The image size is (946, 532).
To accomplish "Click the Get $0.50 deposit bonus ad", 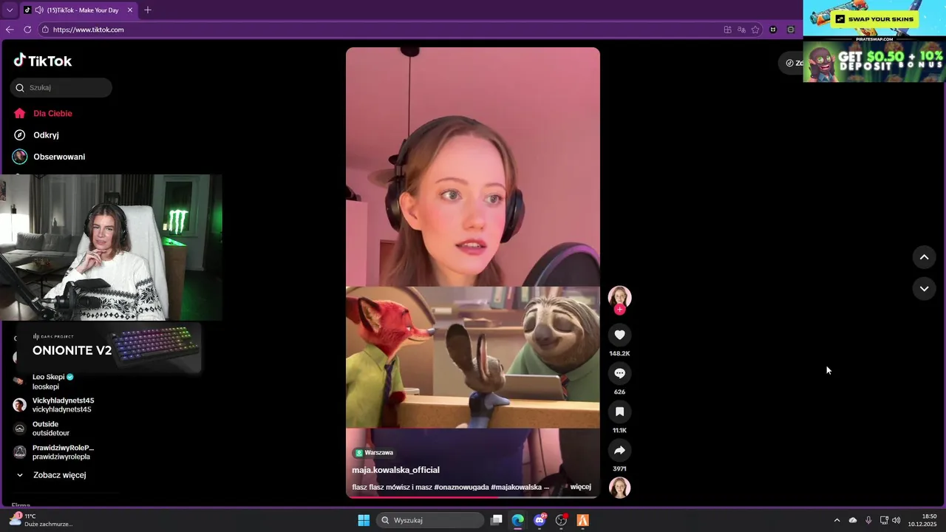I will pyautogui.click(x=874, y=61).
